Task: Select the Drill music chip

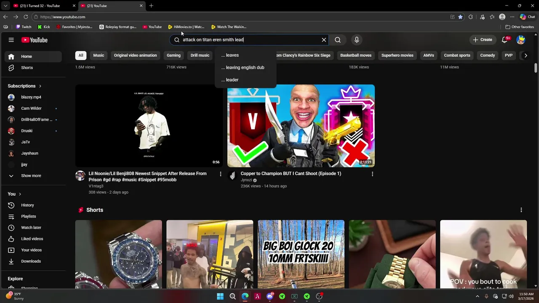Action: coord(200,55)
